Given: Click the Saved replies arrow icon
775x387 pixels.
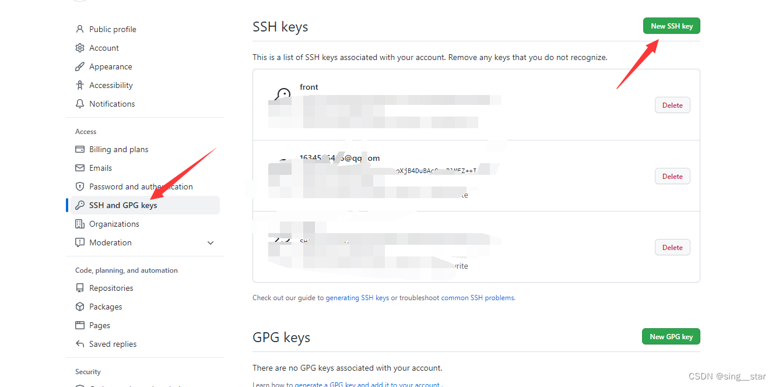Looking at the screenshot, I should [80, 344].
